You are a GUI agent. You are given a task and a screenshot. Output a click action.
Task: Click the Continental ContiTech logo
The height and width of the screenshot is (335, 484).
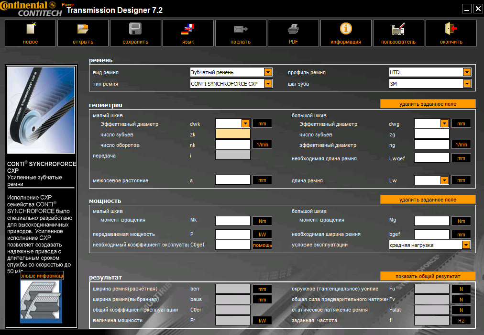pyautogui.click(x=31, y=9)
